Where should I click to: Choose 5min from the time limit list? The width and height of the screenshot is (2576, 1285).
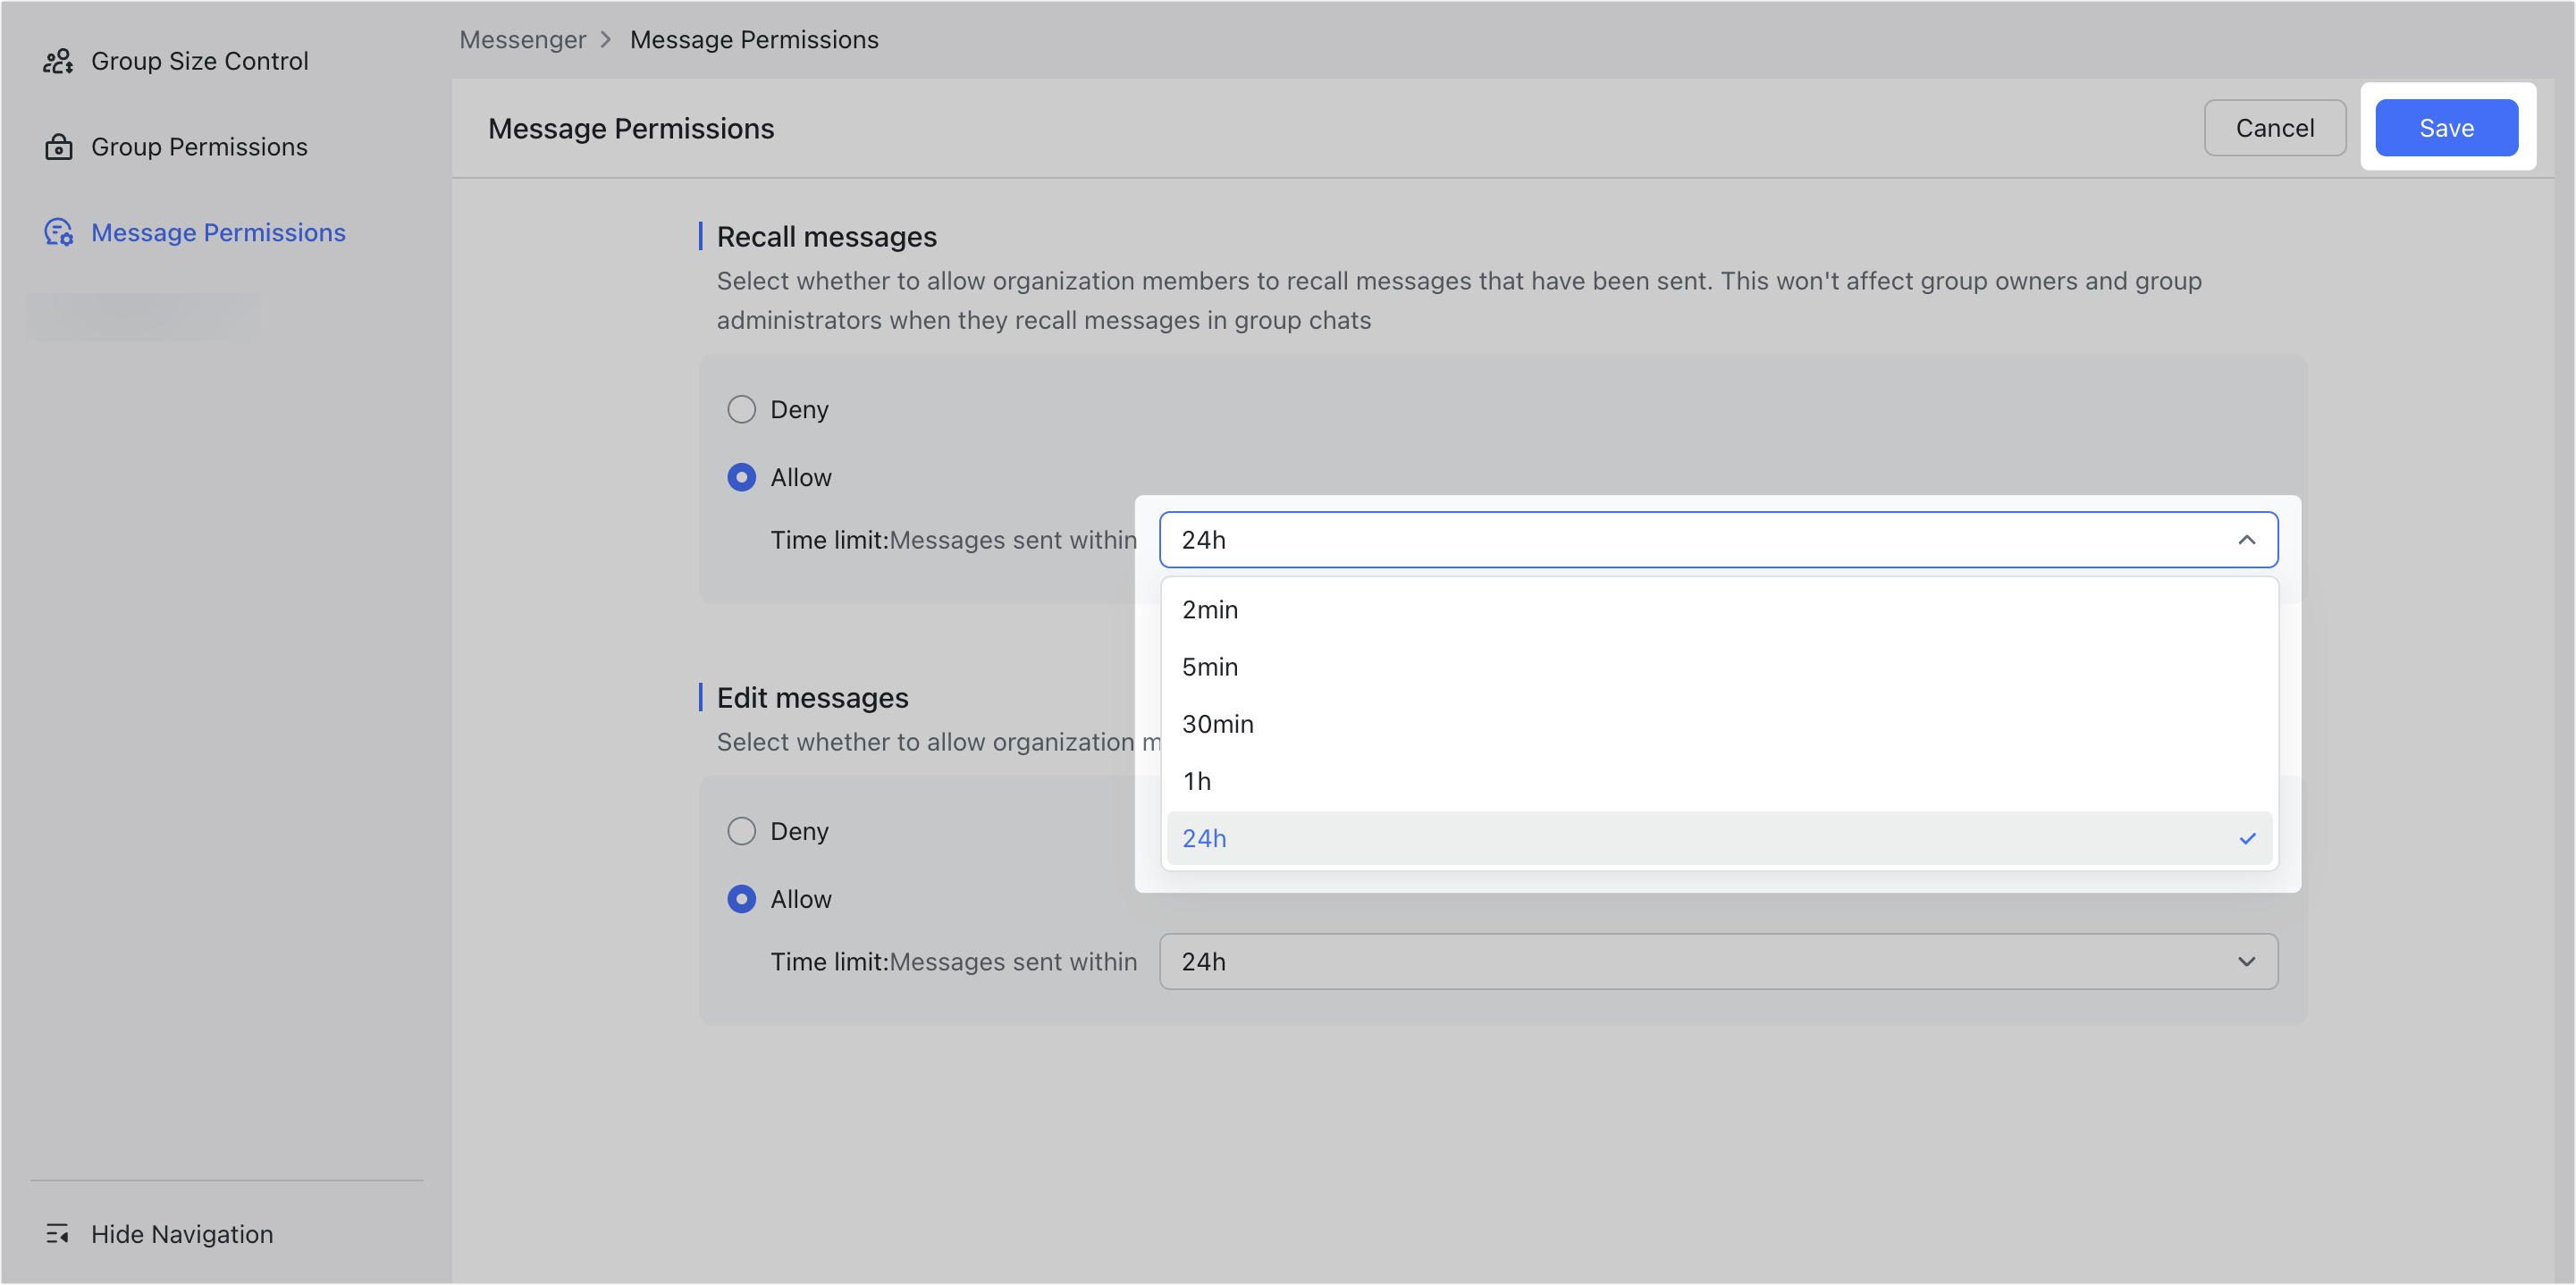click(1210, 666)
